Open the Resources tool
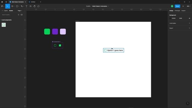 tap(31, 6)
